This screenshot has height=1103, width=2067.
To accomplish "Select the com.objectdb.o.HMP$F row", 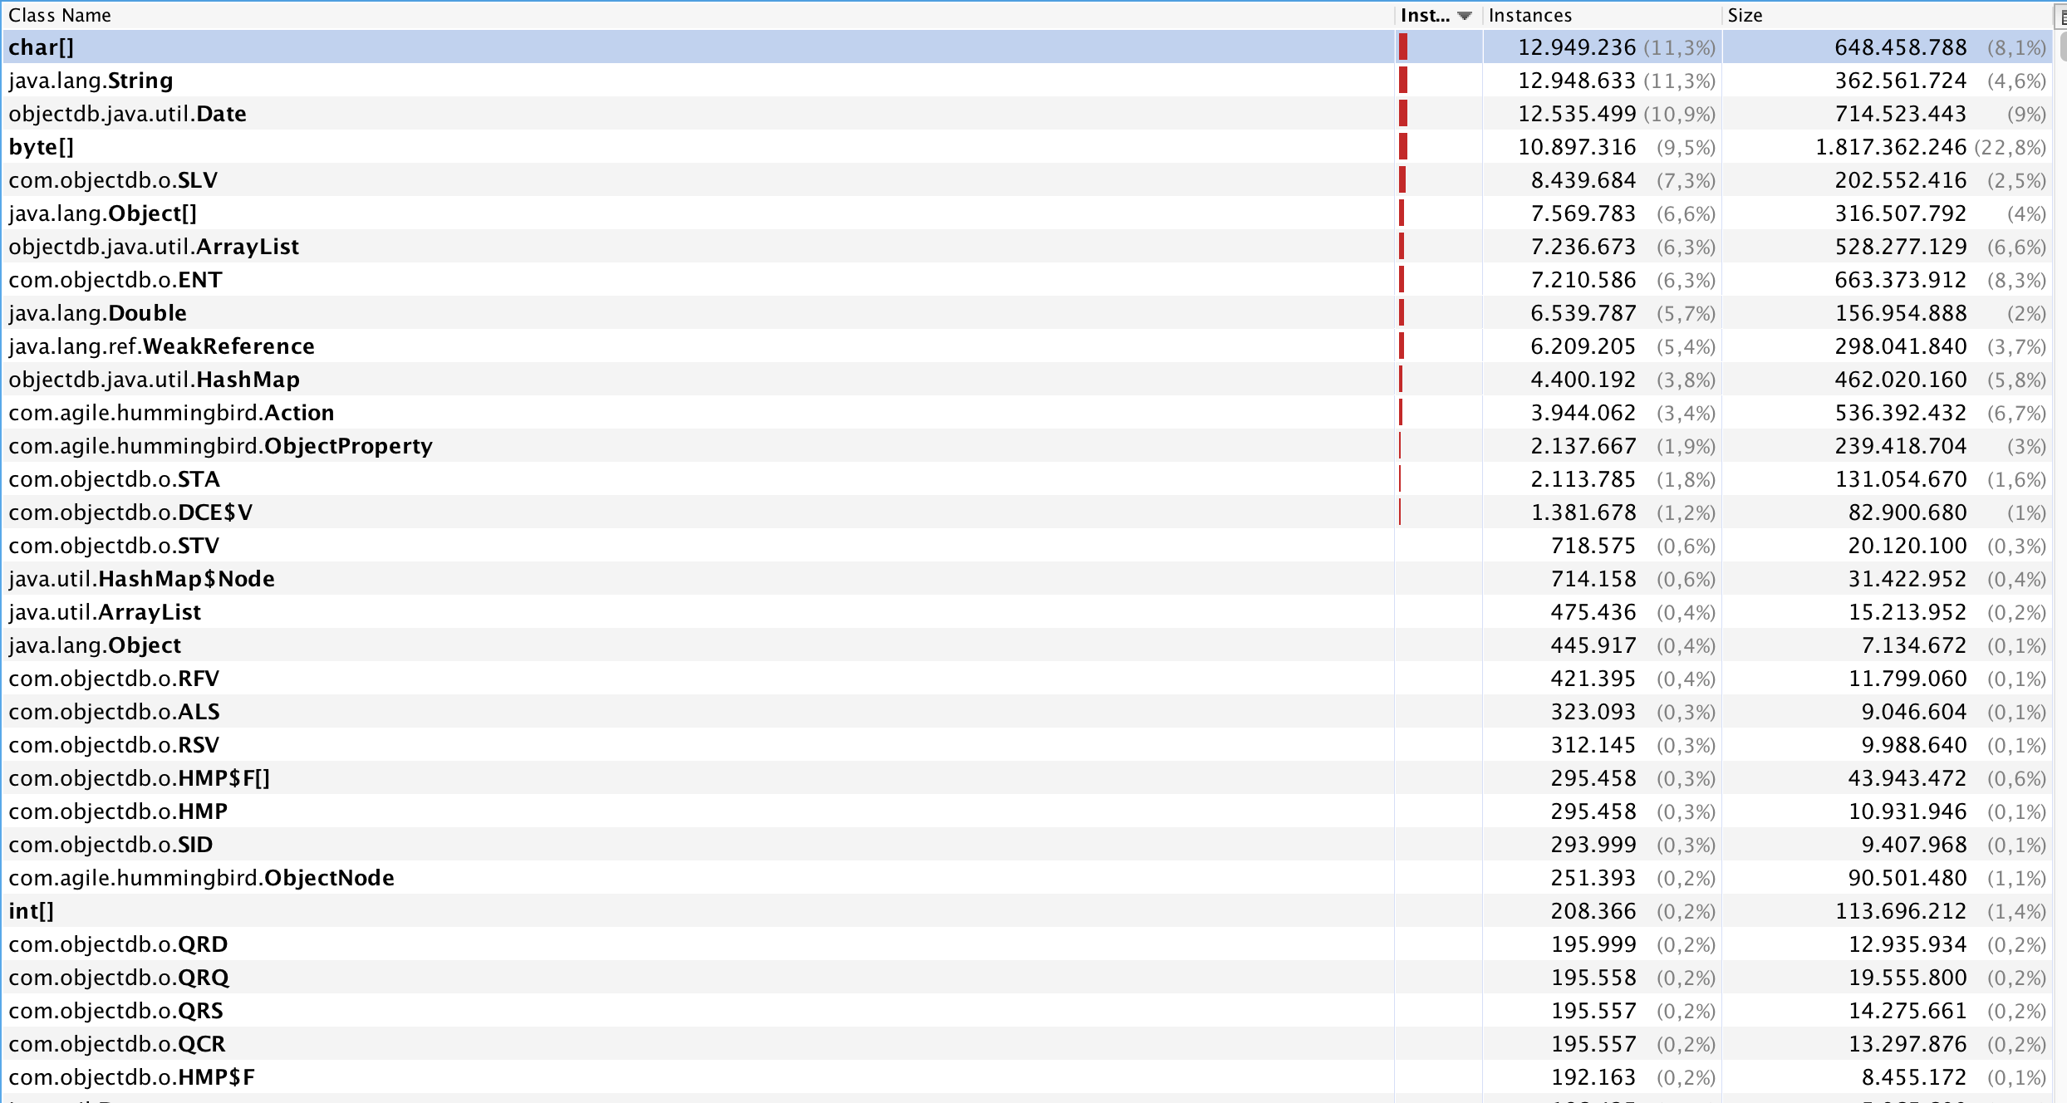I will pyautogui.click(x=1027, y=1077).
